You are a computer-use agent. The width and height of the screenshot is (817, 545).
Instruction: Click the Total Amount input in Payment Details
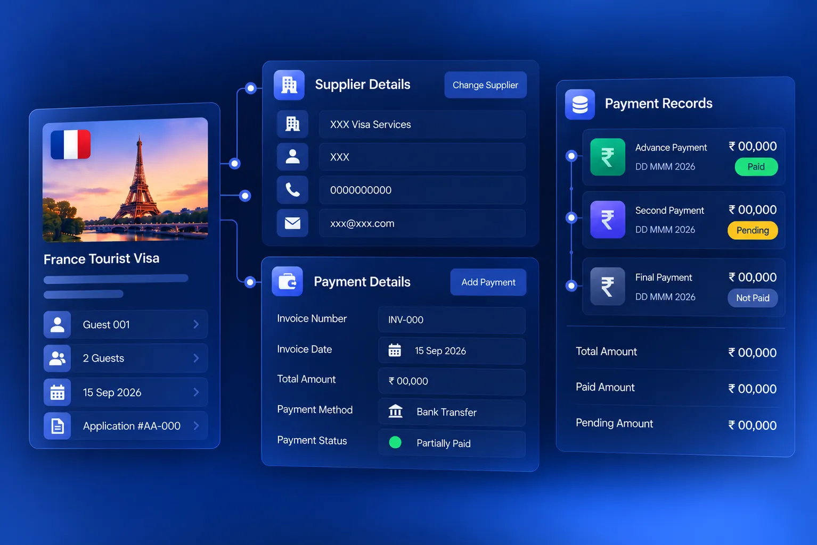[x=452, y=381]
